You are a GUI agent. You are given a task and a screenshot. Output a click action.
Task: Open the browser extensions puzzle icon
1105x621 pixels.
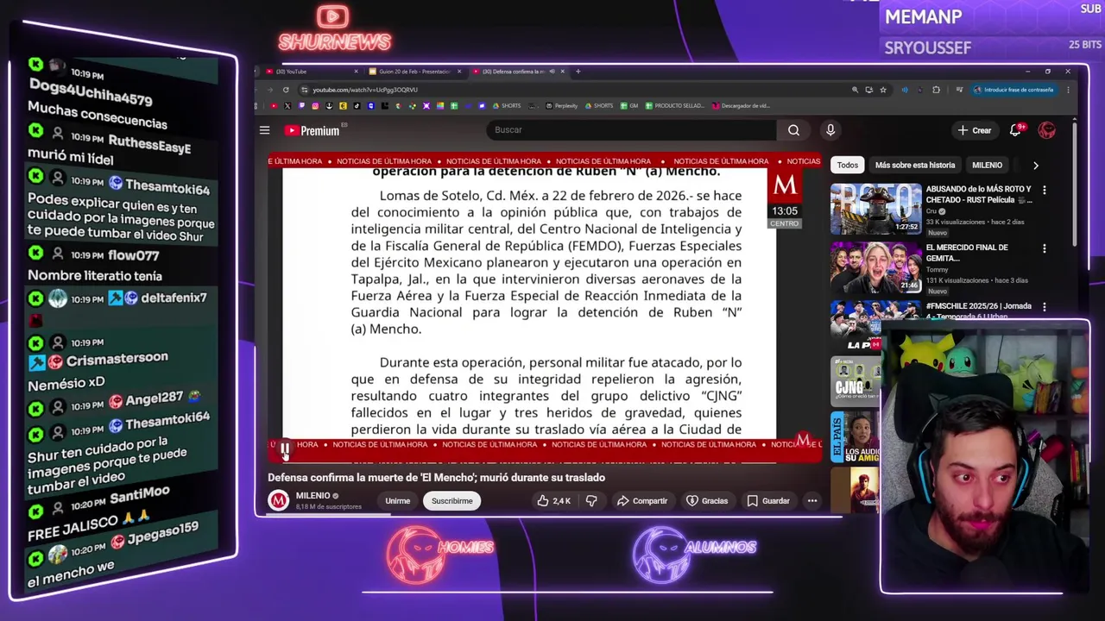pos(936,90)
